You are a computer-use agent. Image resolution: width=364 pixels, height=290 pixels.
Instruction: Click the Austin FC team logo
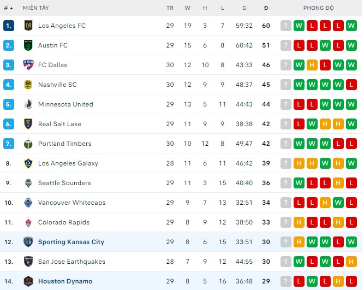pyautogui.click(x=28, y=45)
